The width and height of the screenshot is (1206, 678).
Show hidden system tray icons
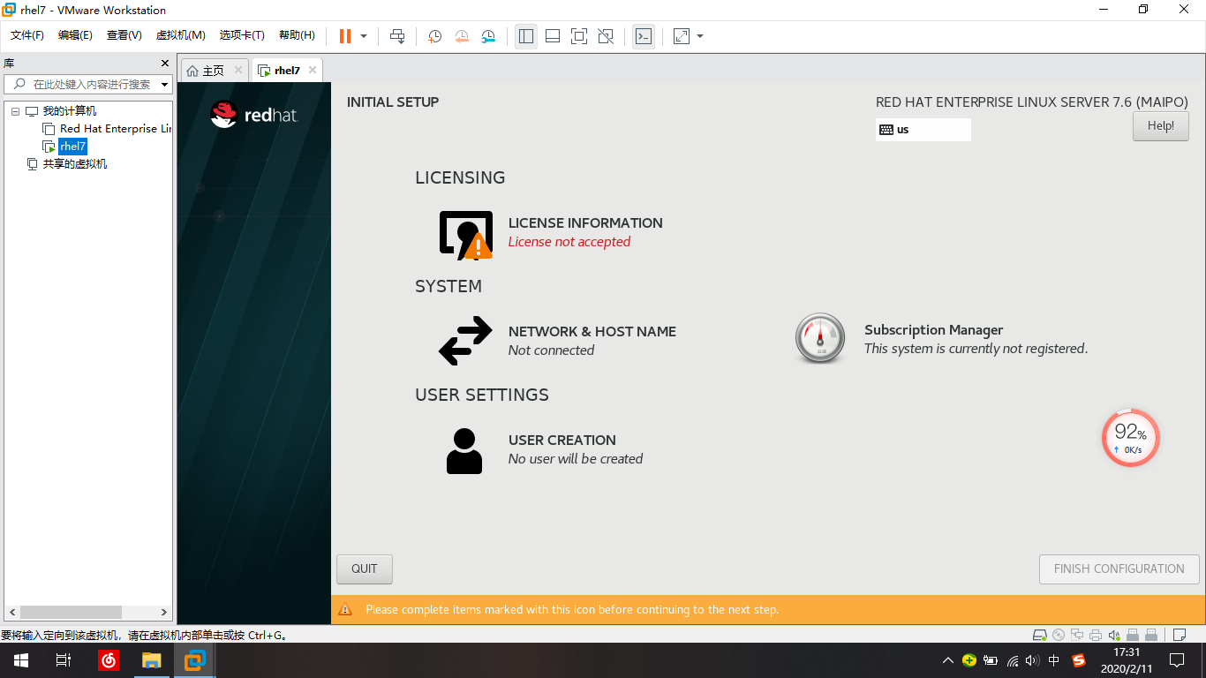pyautogui.click(x=948, y=660)
